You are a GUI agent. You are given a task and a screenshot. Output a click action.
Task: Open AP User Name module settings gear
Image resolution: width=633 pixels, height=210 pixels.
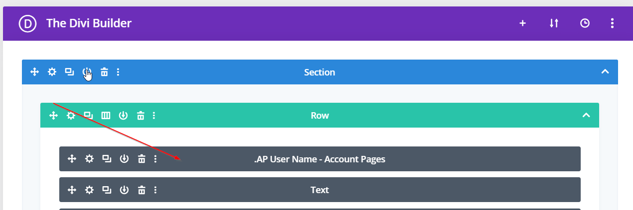pyautogui.click(x=89, y=159)
